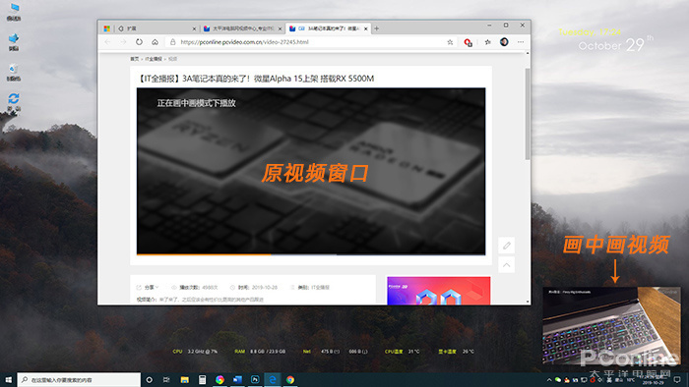
Task: Open the user profile avatar in Edge
Action: pos(504,42)
